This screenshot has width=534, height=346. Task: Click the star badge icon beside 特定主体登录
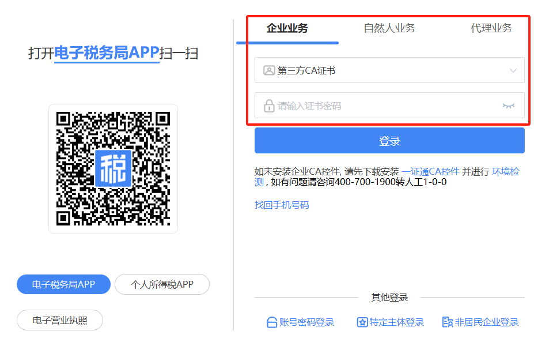pyautogui.click(x=362, y=322)
